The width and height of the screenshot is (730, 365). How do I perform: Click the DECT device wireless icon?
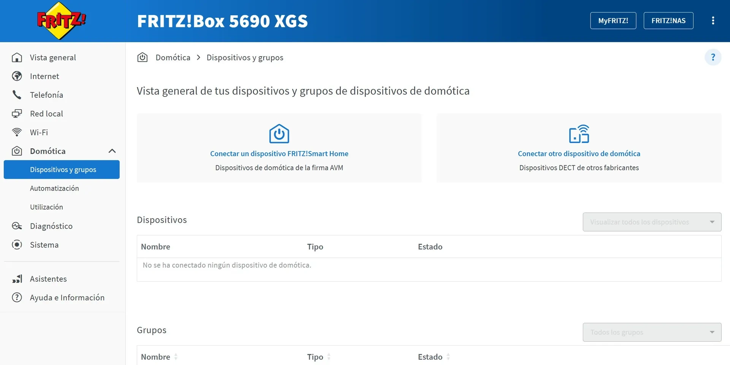tap(579, 134)
